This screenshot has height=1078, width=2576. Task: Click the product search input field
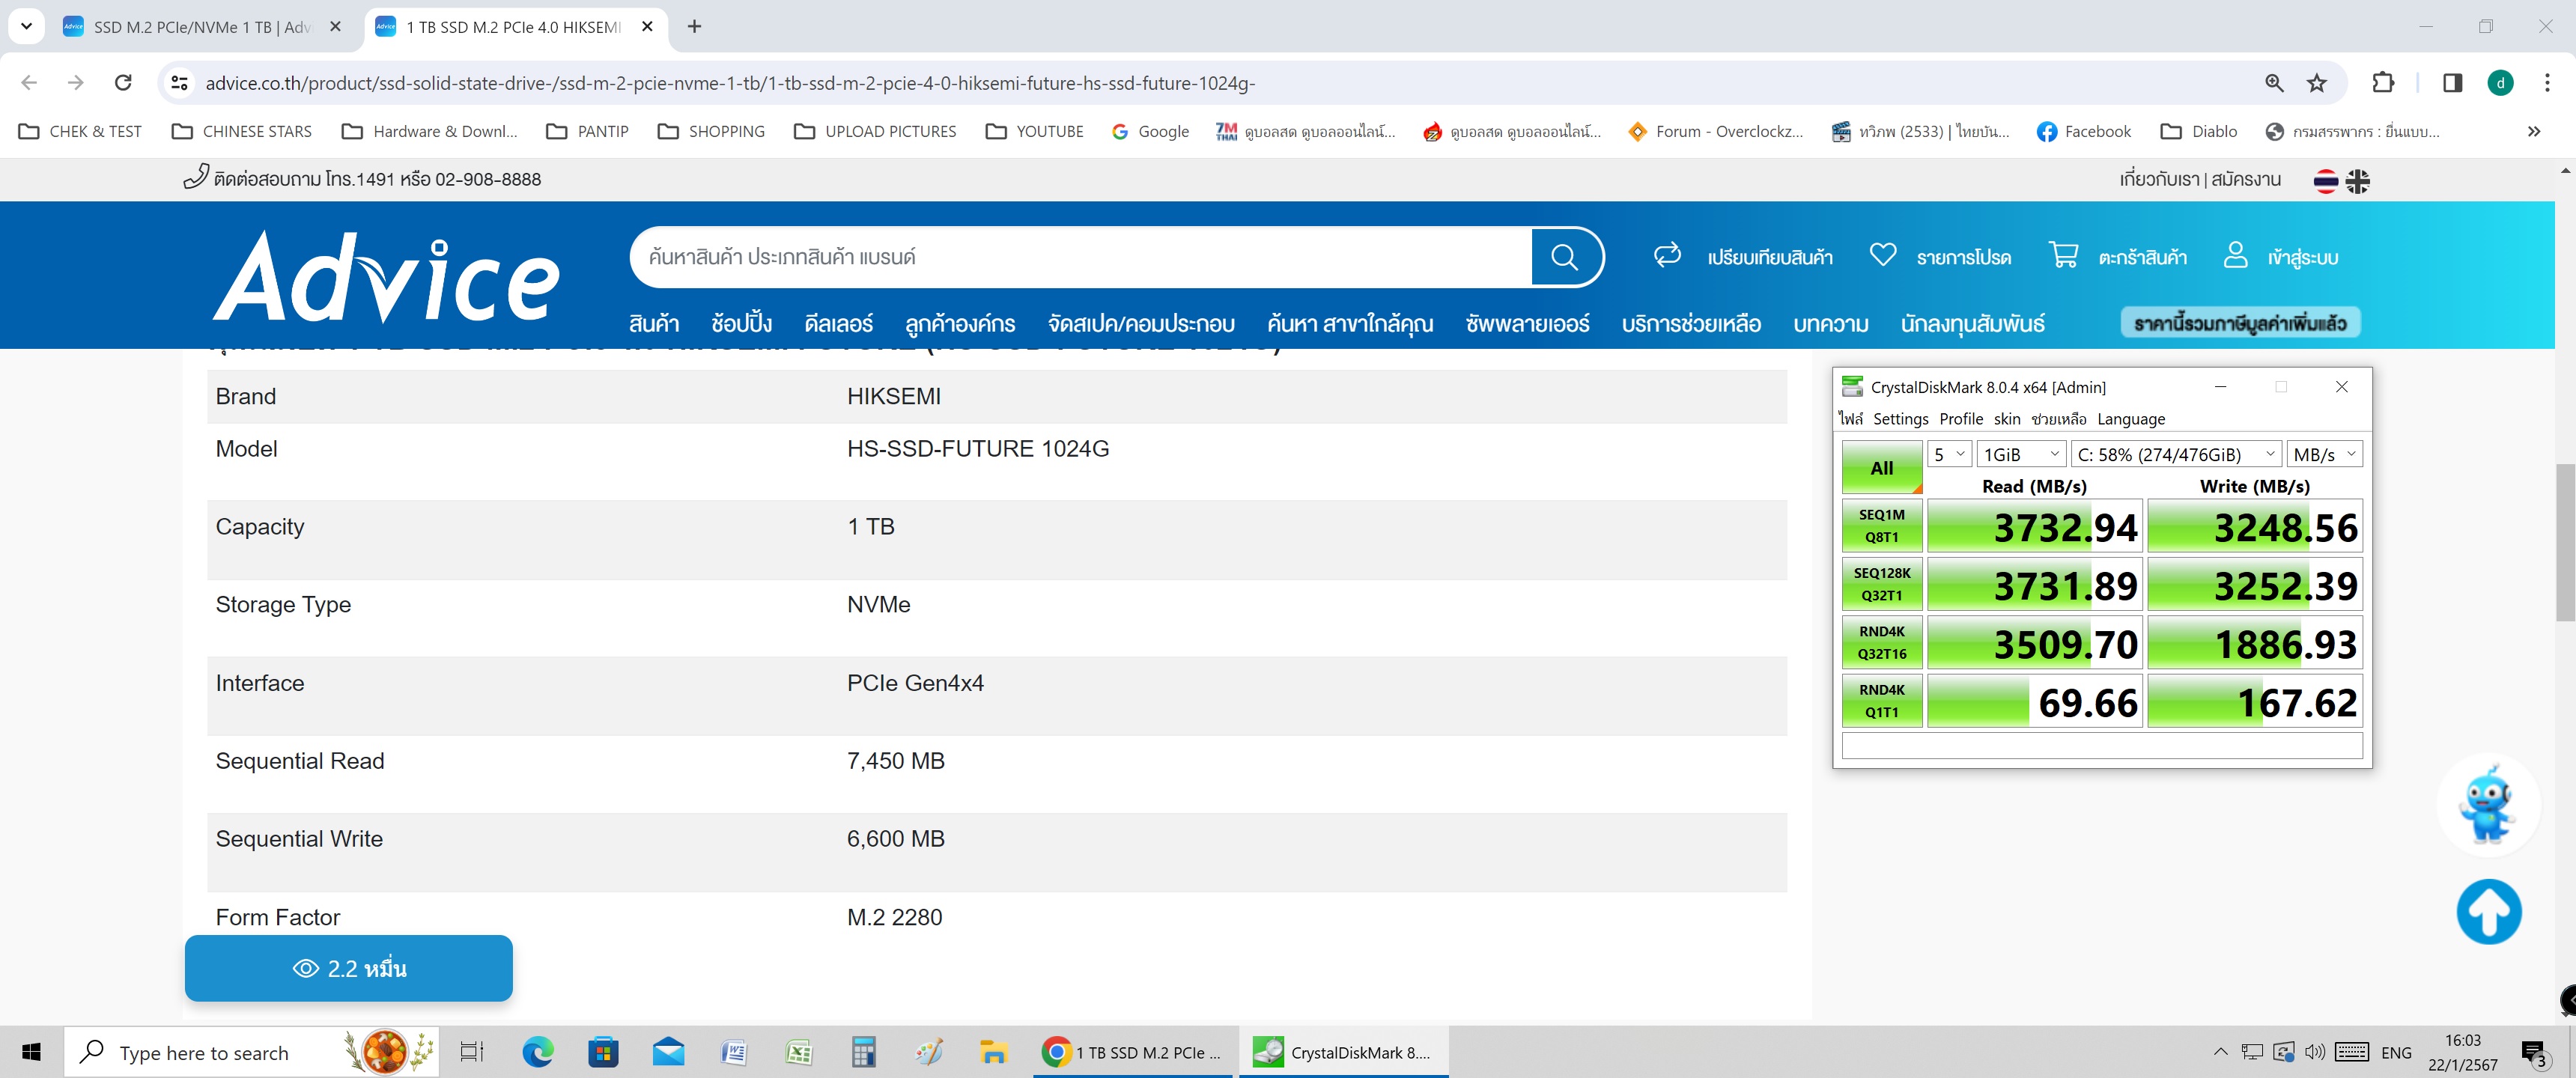(x=1080, y=257)
